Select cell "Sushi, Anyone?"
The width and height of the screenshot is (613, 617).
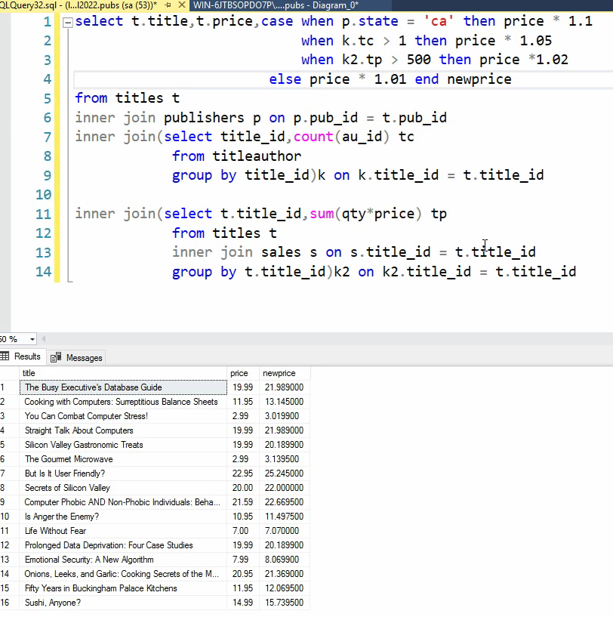point(123,603)
